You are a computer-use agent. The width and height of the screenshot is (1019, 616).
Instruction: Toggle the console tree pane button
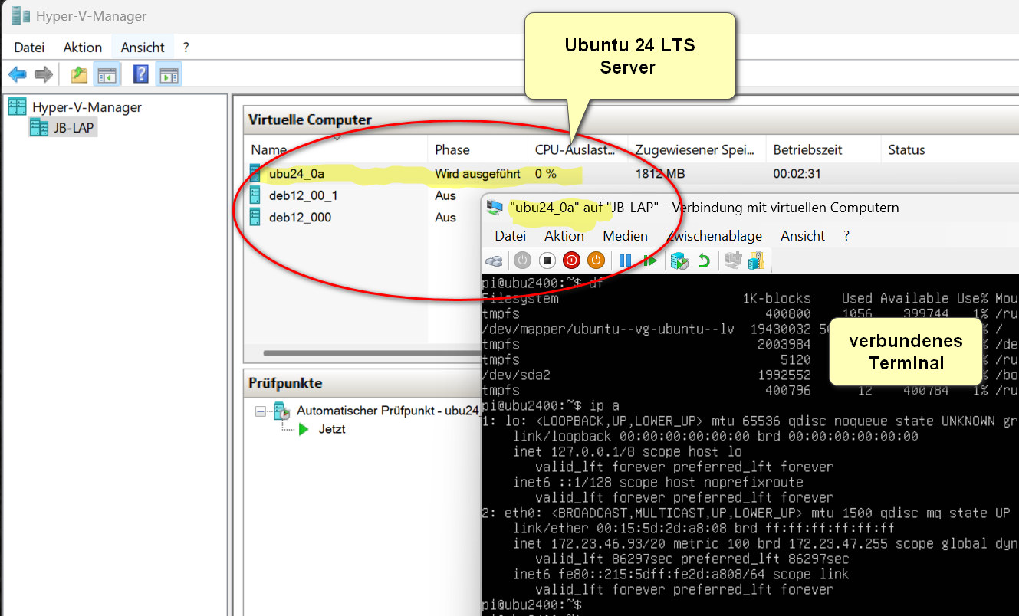pos(106,74)
